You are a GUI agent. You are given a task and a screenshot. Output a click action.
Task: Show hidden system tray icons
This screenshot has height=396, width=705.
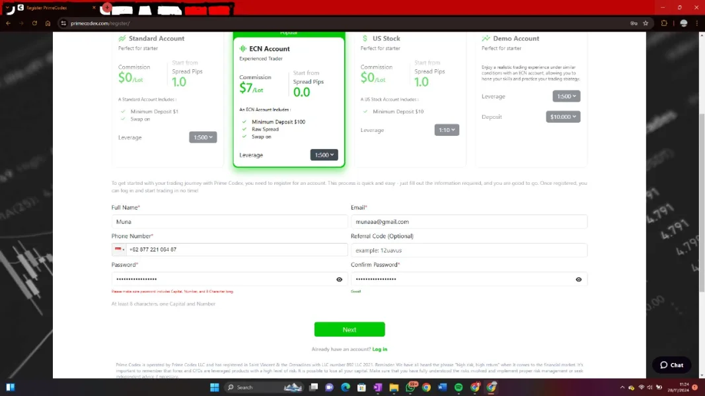[x=622, y=387]
